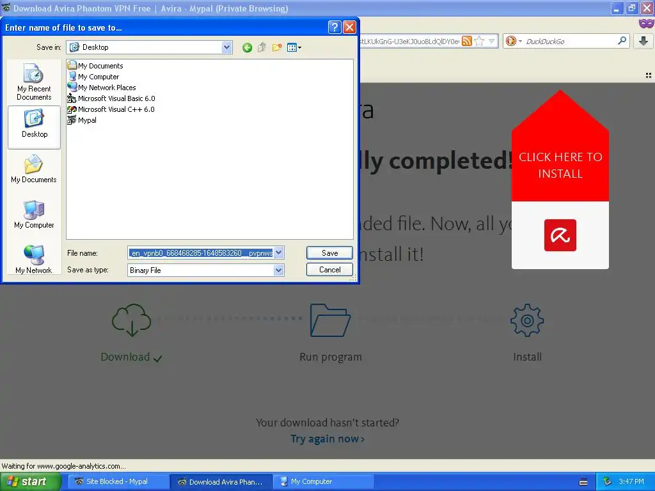Click the Desktop icon in Save in box
The height and width of the screenshot is (491, 655).
coord(74,47)
